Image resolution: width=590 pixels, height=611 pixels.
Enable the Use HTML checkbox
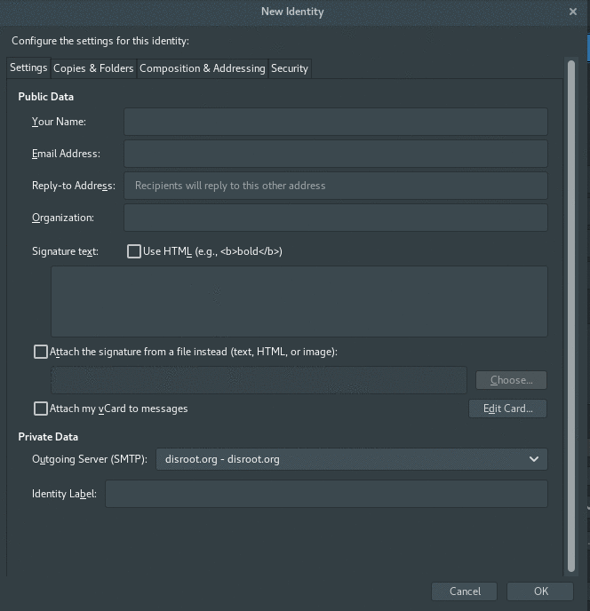(x=134, y=251)
